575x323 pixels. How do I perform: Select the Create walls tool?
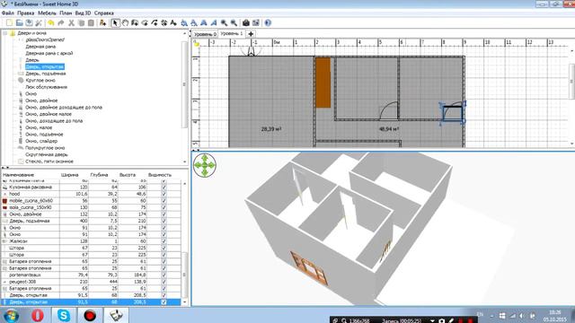[135, 22]
